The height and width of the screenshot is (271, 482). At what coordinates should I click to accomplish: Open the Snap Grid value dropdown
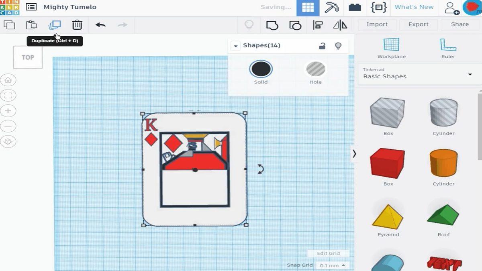click(332, 265)
